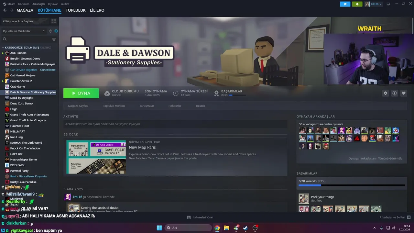Viewport: 414px width, 233px height.
Task: Open the Topluluk Merkezi link
Action: click(x=114, y=106)
